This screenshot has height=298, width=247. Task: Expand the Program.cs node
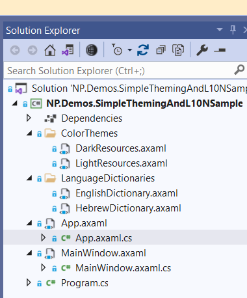pyautogui.click(x=29, y=283)
